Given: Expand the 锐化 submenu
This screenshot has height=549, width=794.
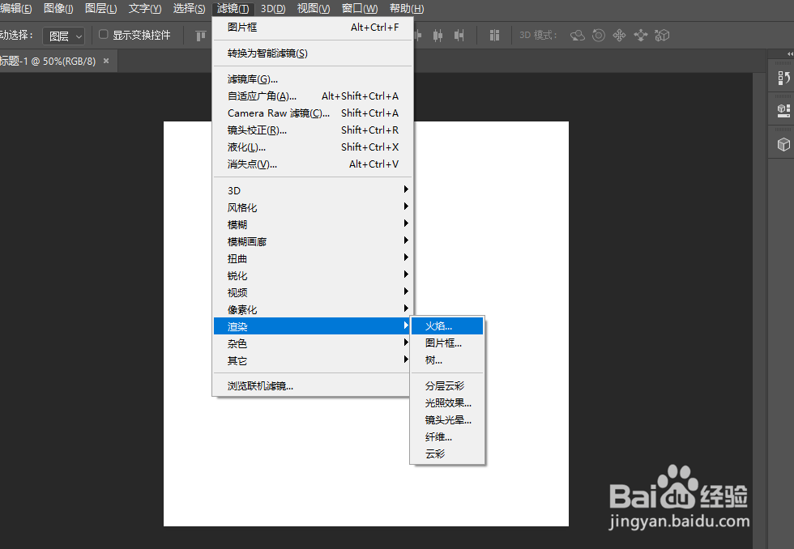Looking at the screenshot, I should [313, 276].
